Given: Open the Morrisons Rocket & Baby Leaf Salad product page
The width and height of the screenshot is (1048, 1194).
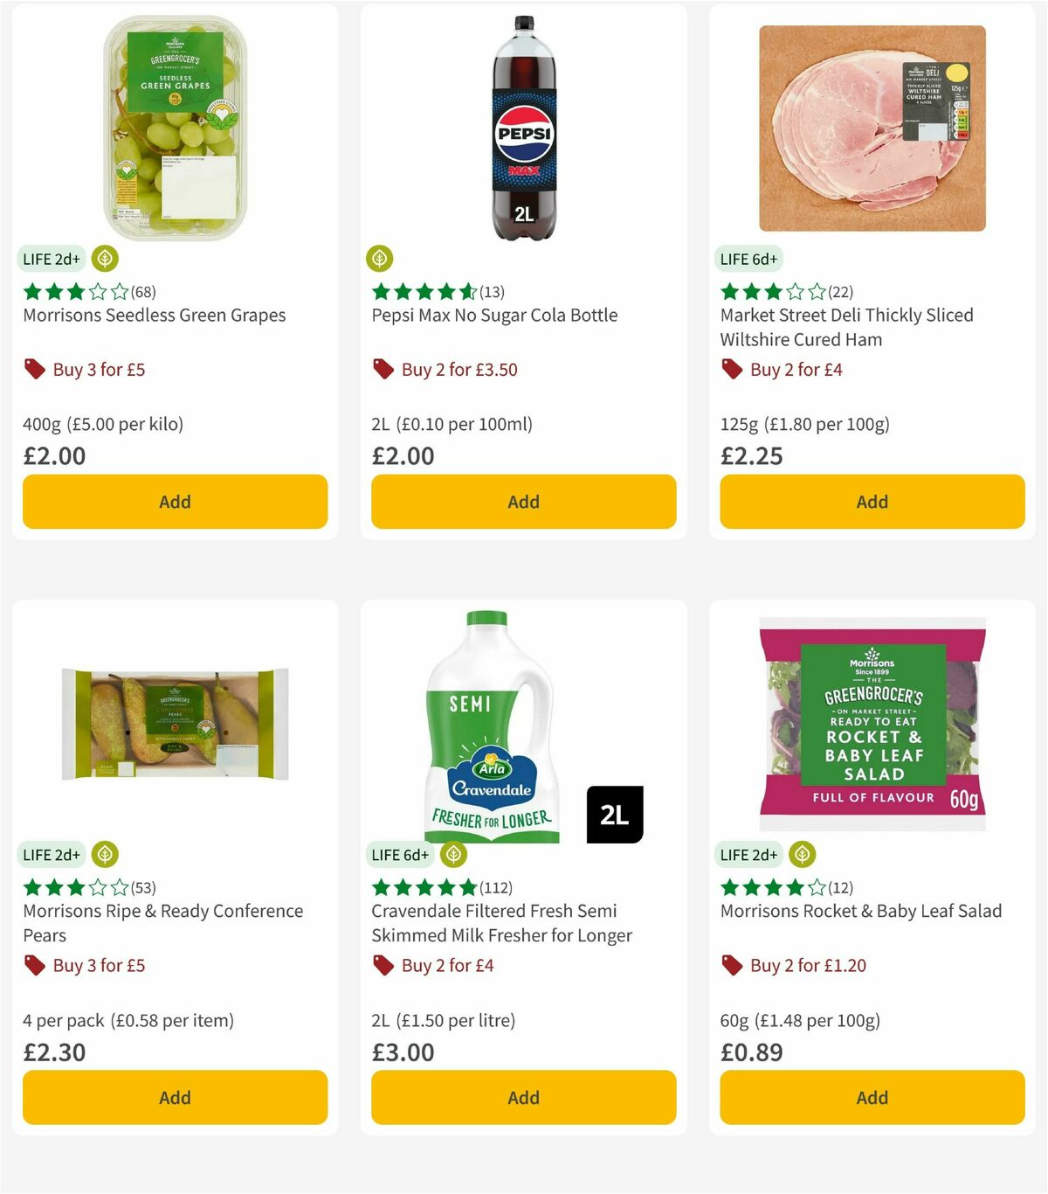Looking at the screenshot, I should tap(860, 910).
